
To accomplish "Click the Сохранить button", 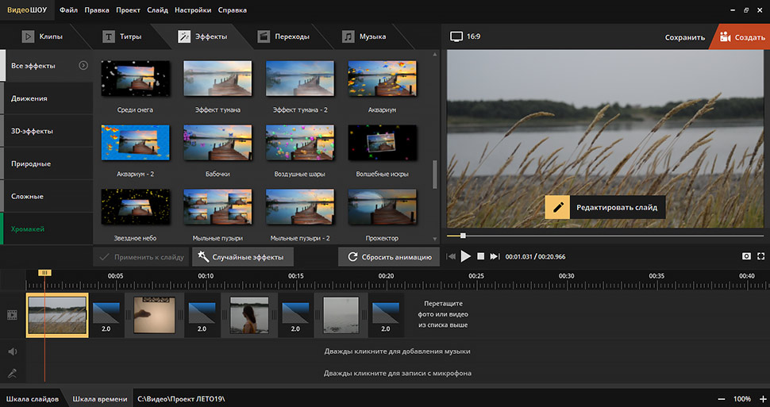I will coord(684,37).
